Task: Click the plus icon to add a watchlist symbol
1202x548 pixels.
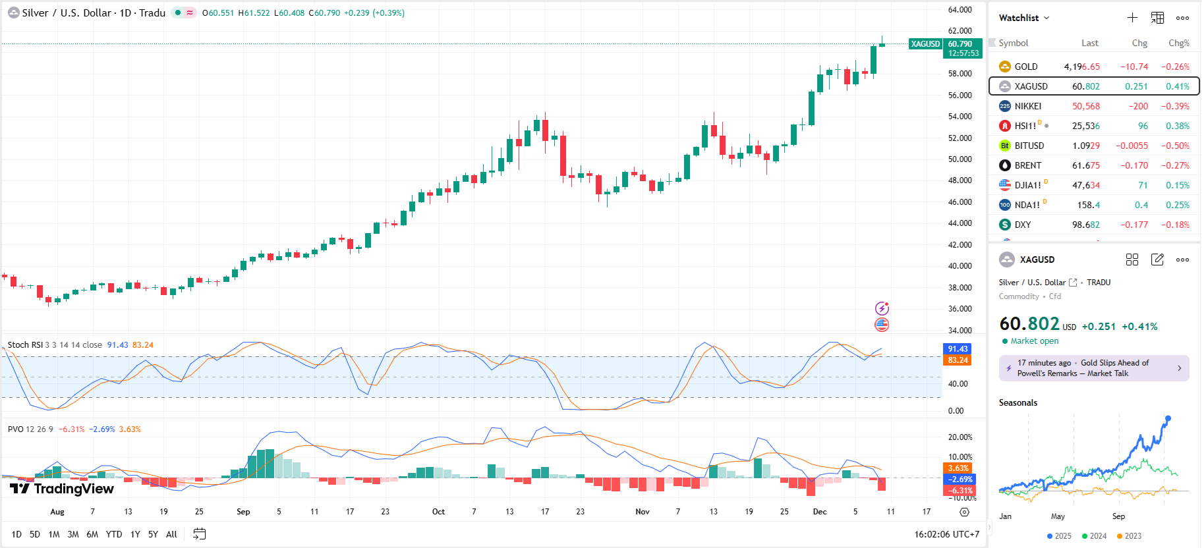Action: pos(1132,18)
